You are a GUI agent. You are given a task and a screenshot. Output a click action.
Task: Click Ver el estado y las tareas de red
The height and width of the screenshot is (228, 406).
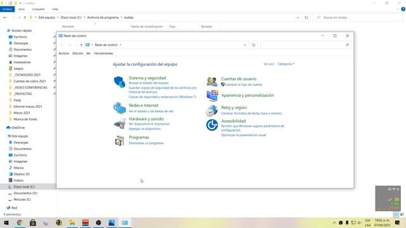pos(151,111)
